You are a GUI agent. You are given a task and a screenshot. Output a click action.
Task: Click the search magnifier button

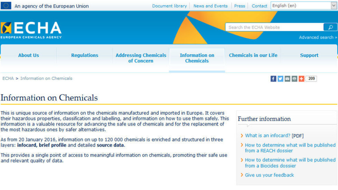330,27
